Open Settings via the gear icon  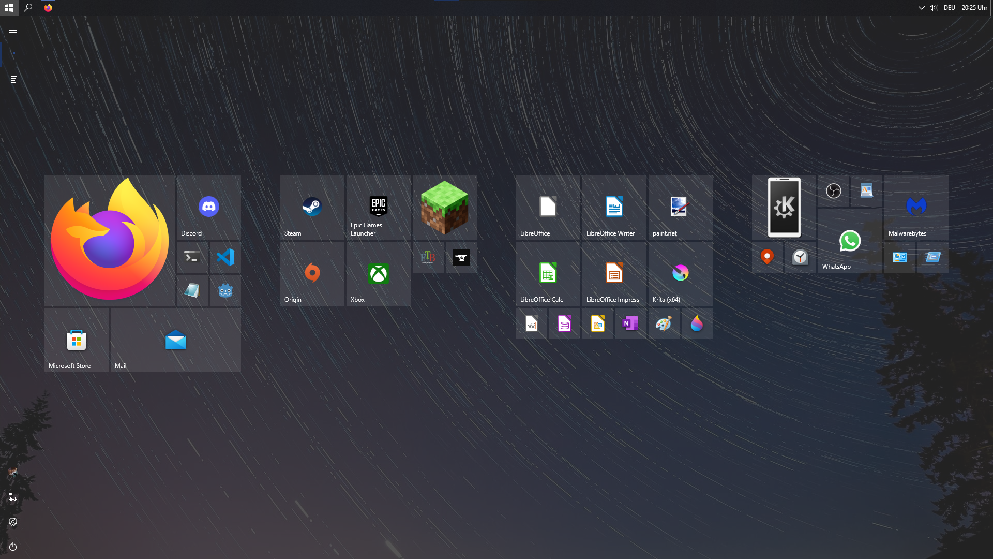click(x=13, y=522)
